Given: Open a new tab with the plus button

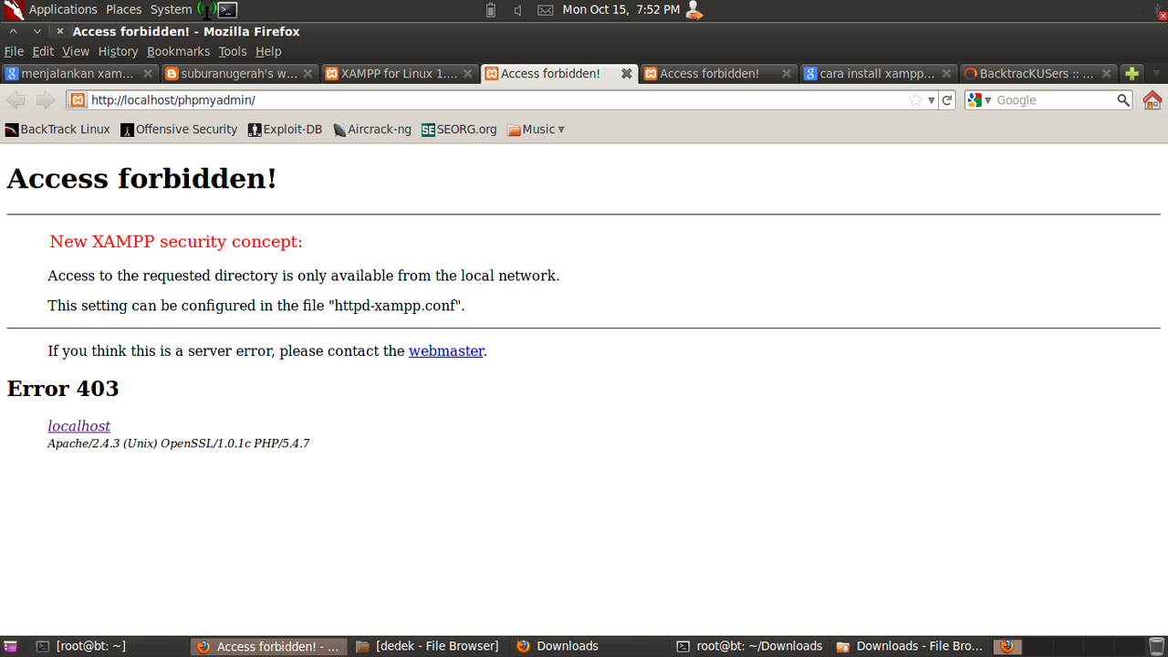Looking at the screenshot, I should [1131, 74].
